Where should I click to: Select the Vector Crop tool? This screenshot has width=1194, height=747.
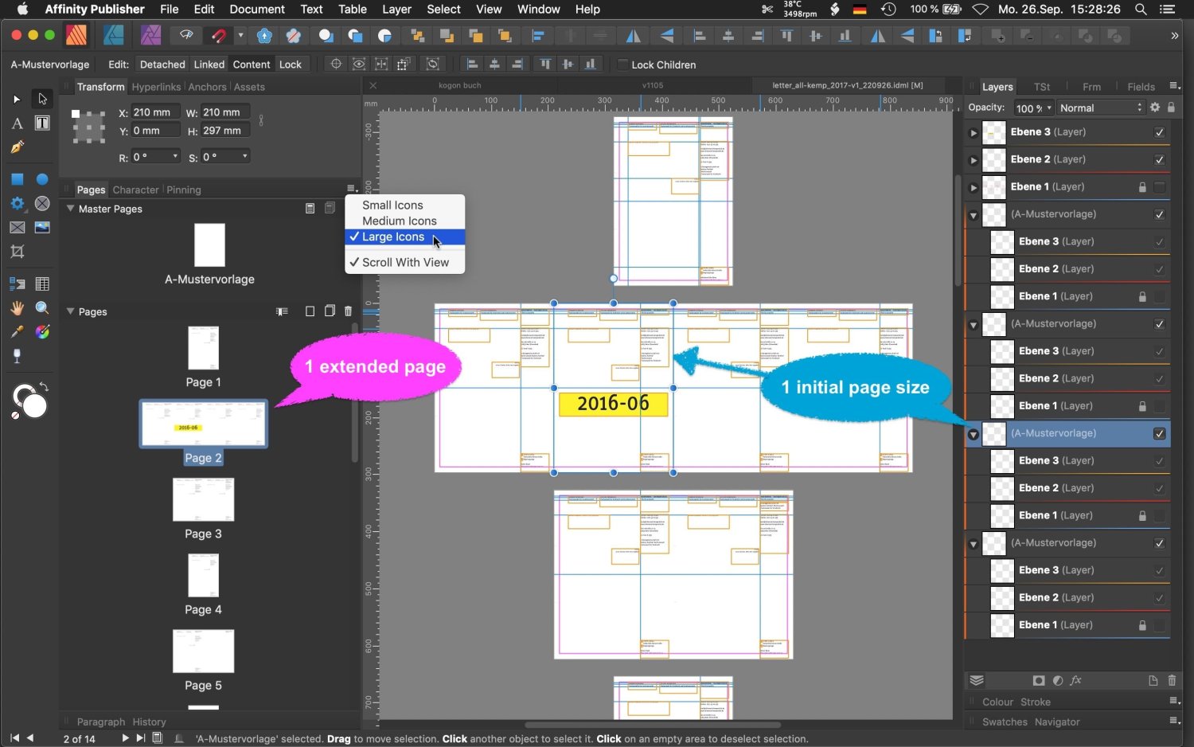pyautogui.click(x=16, y=252)
